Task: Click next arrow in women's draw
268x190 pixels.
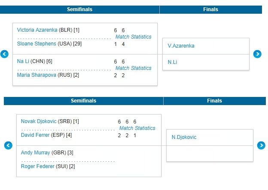Action: click(x=257, y=54)
